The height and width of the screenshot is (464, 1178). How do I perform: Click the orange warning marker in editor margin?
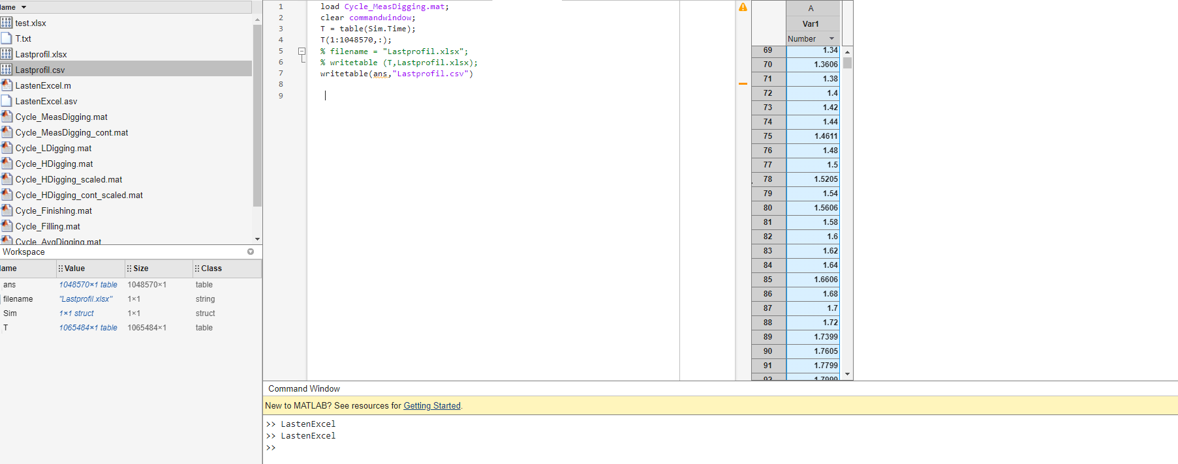743,84
